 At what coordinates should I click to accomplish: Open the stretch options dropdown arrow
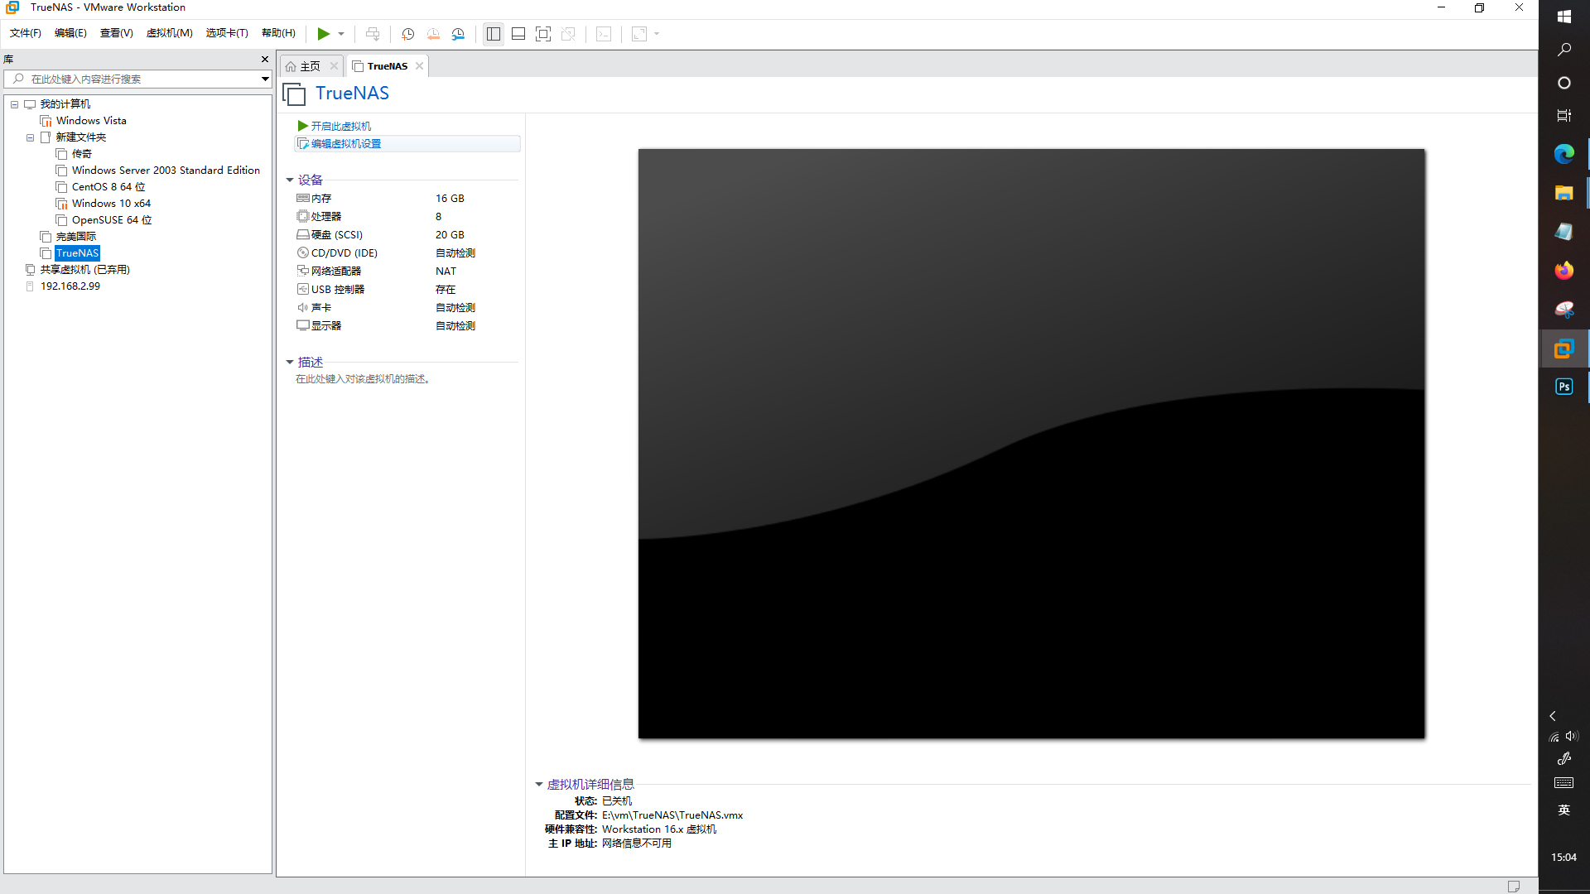[657, 34]
